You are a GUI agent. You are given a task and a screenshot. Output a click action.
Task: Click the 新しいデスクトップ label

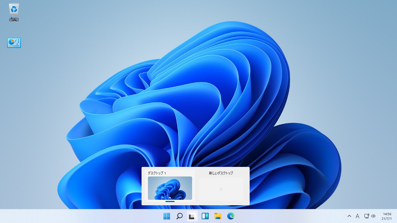(221, 173)
